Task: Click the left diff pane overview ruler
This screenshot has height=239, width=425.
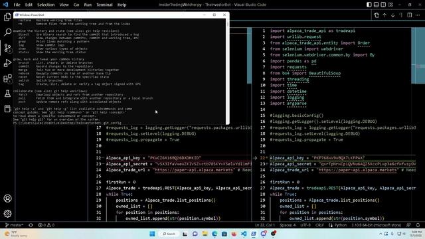Action: click(249, 56)
